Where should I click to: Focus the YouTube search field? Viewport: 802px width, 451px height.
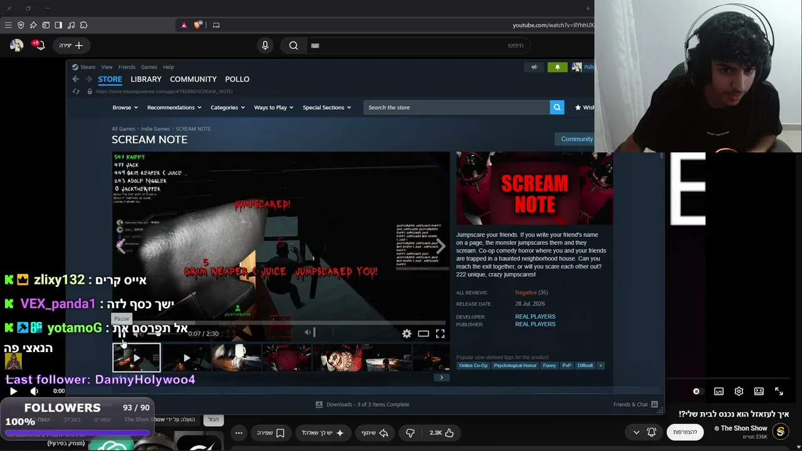click(x=420, y=45)
